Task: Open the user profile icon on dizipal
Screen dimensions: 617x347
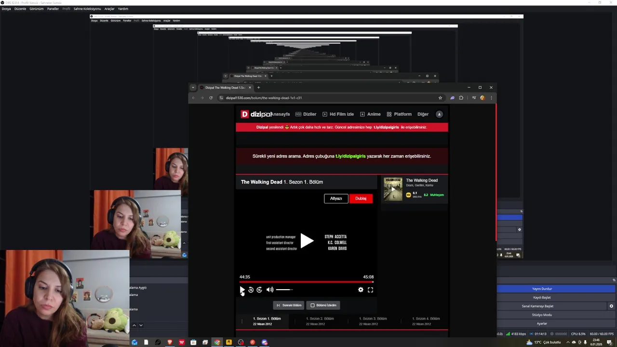Action: coord(439,114)
